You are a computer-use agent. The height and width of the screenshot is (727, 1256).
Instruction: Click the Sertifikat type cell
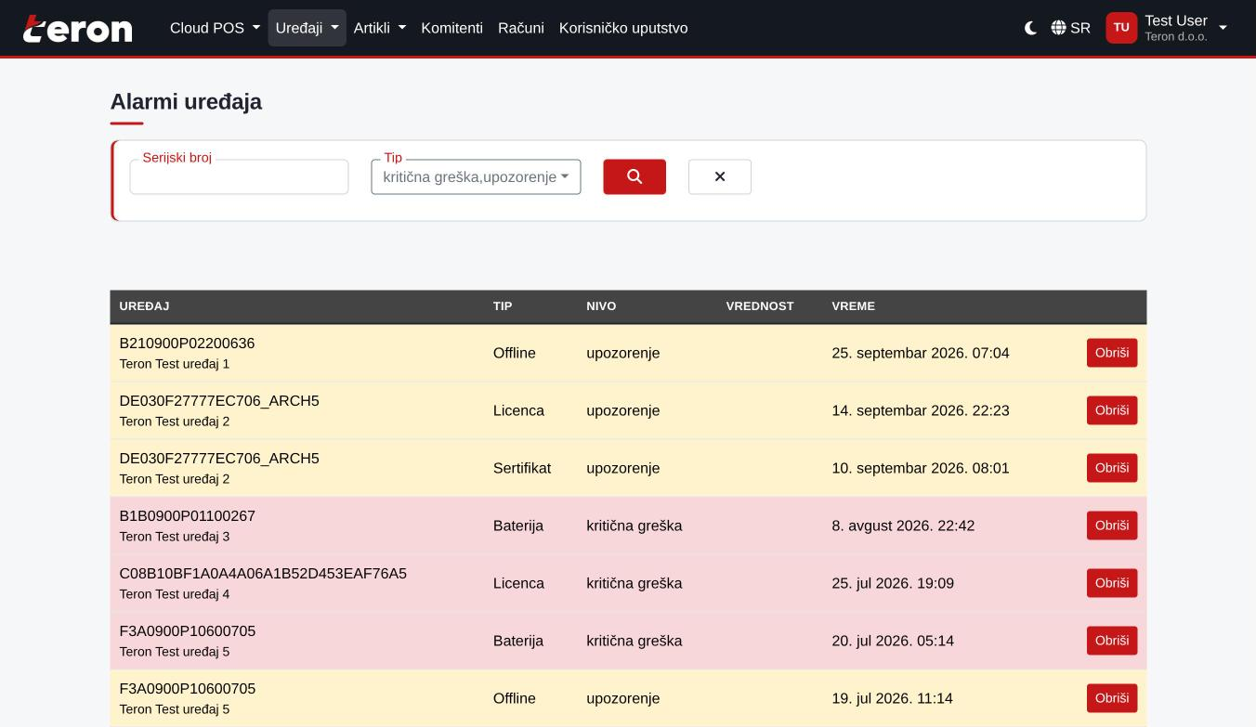522,468
